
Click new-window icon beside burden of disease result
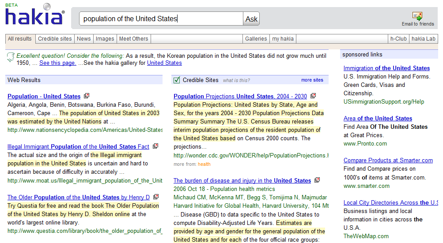pos(317,180)
